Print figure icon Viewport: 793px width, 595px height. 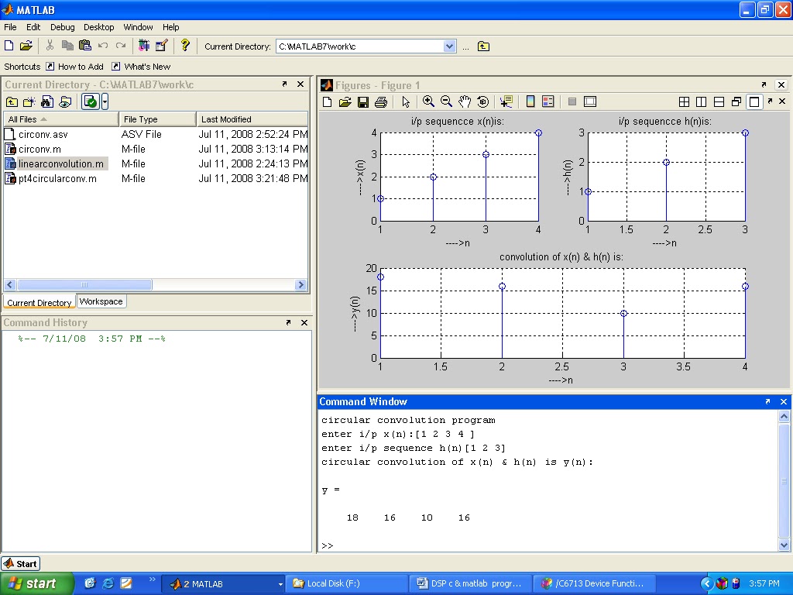click(381, 102)
